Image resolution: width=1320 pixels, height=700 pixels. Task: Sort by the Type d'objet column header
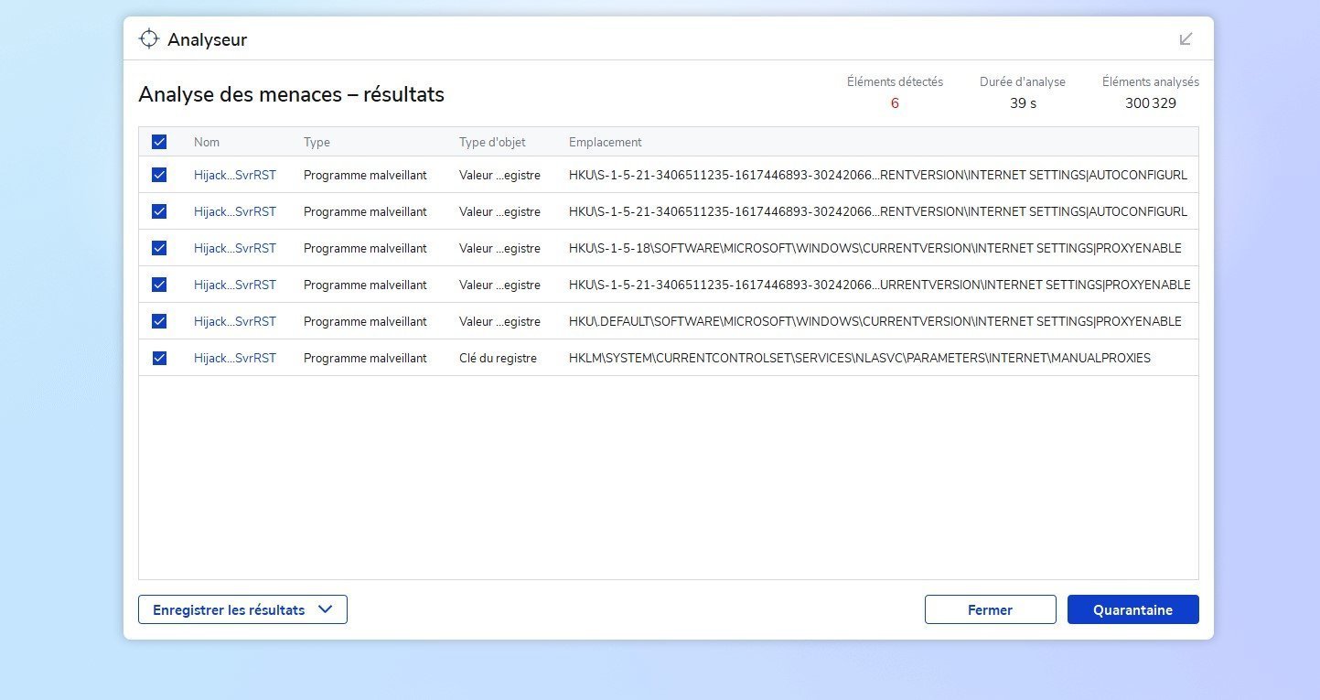pyautogui.click(x=492, y=142)
